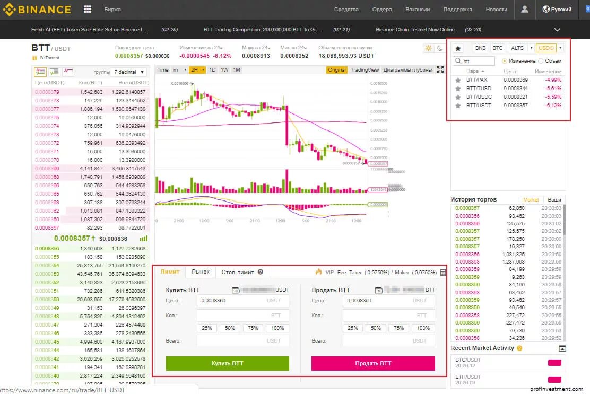Viewport: 590px width, 394px height.
Task: Show favorites star filter in market list
Action: point(458,48)
